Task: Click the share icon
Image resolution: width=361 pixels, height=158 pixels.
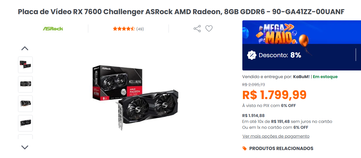Action: coord(197,29)
